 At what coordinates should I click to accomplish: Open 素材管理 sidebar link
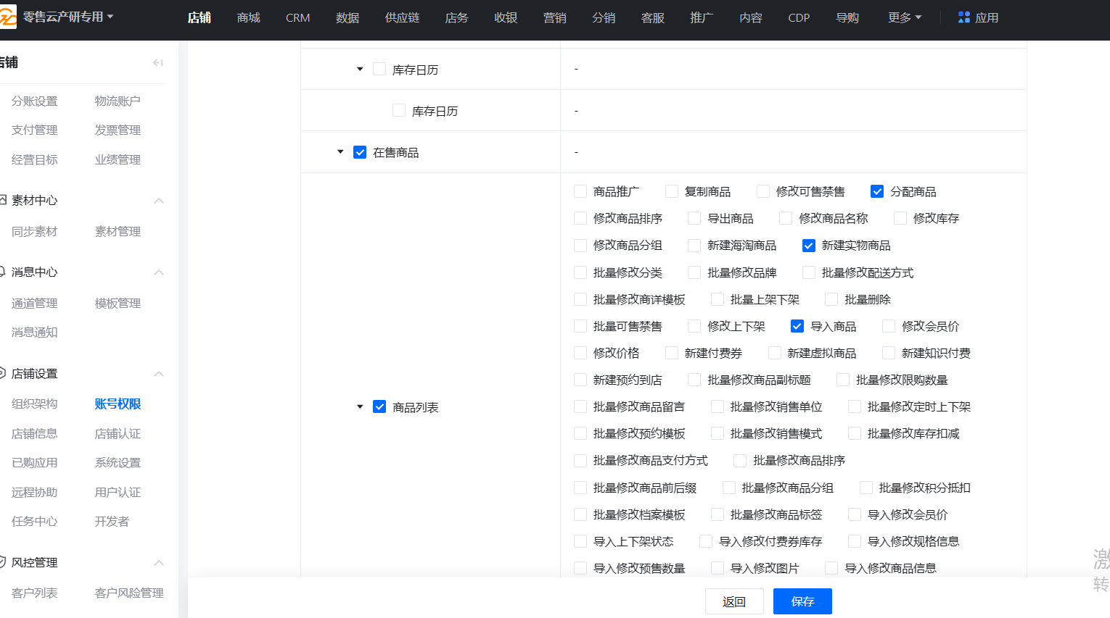pos(118,231)
